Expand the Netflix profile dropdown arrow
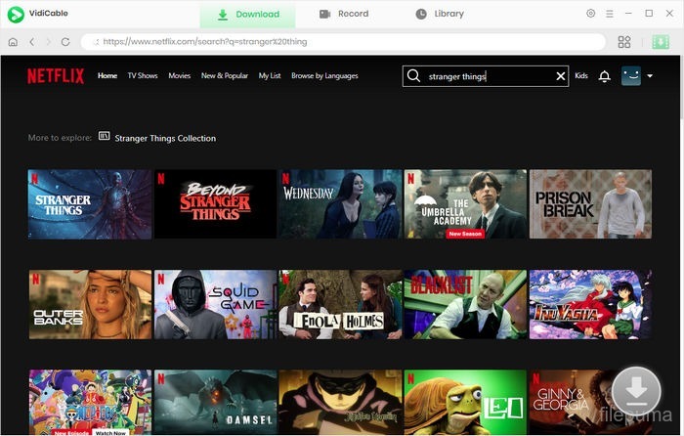 click(649, 76)
